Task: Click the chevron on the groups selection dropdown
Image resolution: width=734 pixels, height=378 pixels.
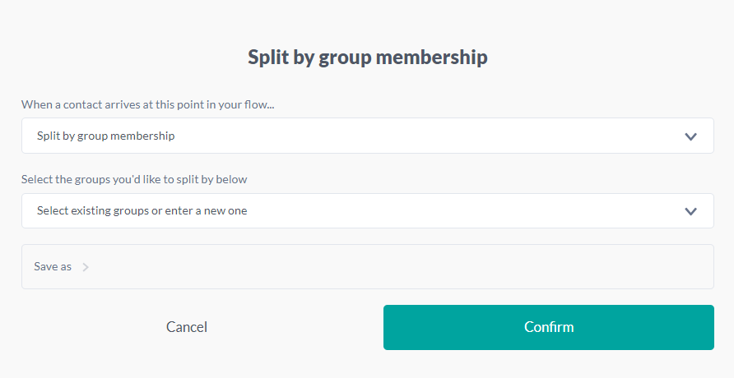Action: [x=690, y=211]
